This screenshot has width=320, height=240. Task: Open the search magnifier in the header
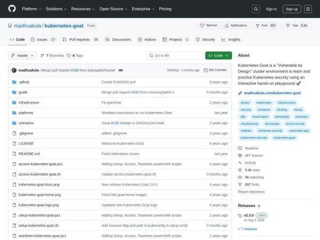(x=255, y=9)
